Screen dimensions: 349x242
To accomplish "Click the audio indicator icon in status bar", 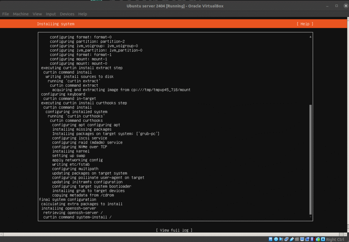I will click(x=281, y=239).
